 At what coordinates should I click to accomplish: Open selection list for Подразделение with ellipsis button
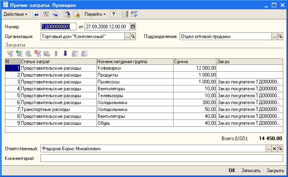coord(274,36)
